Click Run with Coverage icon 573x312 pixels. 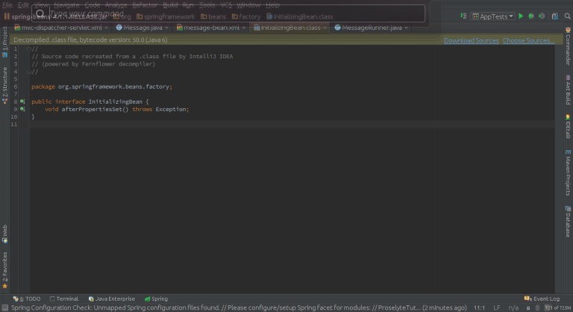tap(542, 16)
